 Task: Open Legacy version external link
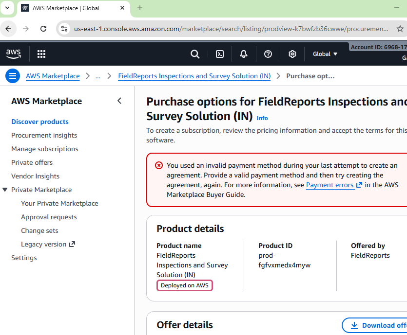click(x=48, y=244)
